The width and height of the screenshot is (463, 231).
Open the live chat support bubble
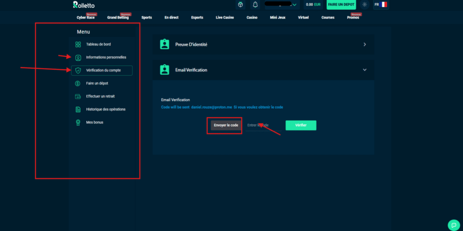coord(453,225)
